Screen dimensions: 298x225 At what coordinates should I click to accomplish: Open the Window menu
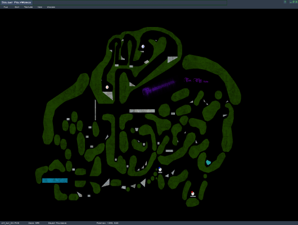pyautogui.click(x=51, y=7)
